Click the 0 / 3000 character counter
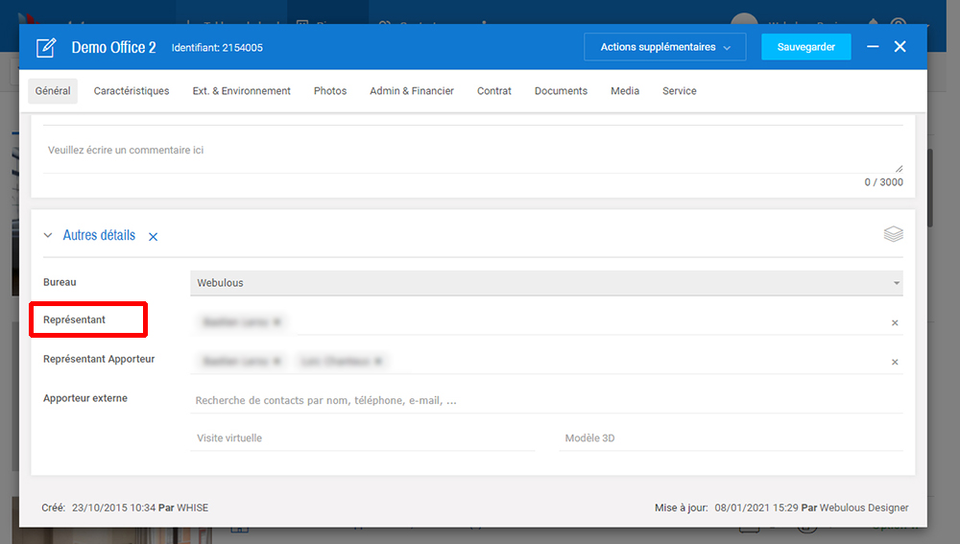 click(883, 182)
